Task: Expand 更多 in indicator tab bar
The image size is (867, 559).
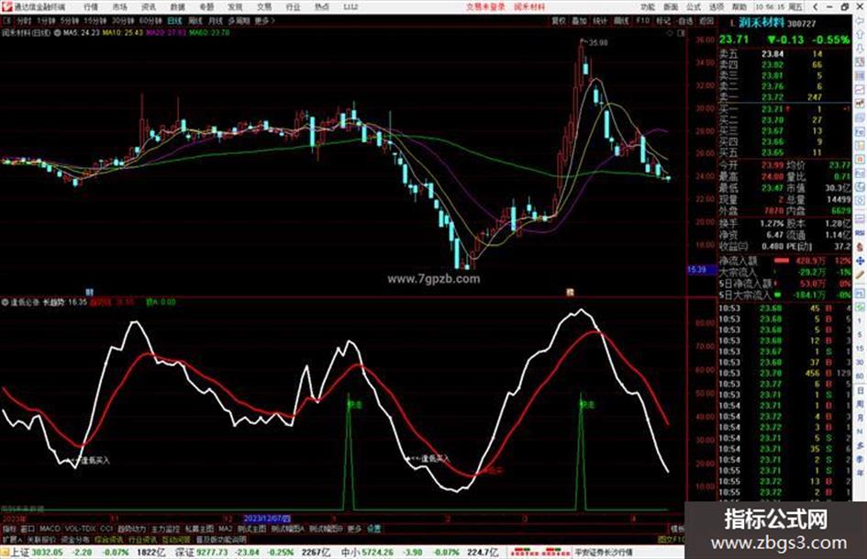Action: [x=354, y=529]
